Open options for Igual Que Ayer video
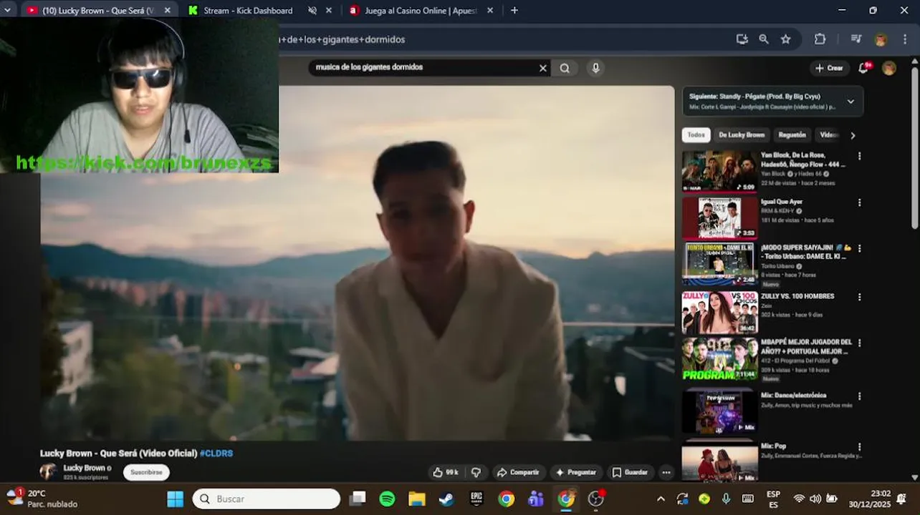This screenshot has width=920, height=515. 859,203
